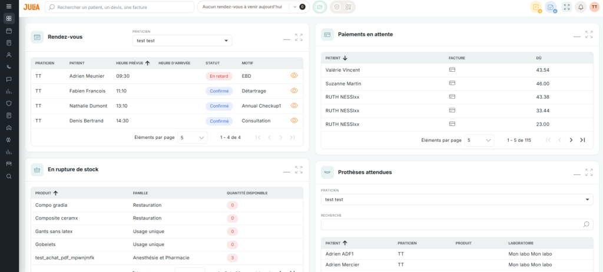
Task: Click the sidebar search magnifier icon
Action: click(9, 176)
